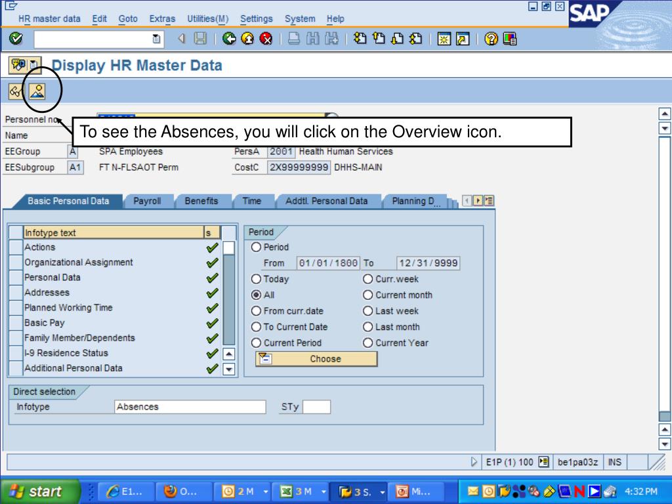Screen dimensions: 672x504
Task: Click status bar system info icon
Action: 543,461
